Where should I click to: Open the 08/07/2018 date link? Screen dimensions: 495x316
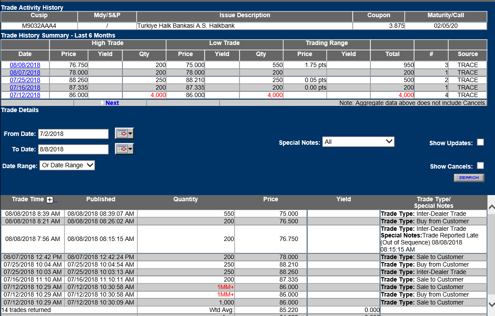coord(25,72)
